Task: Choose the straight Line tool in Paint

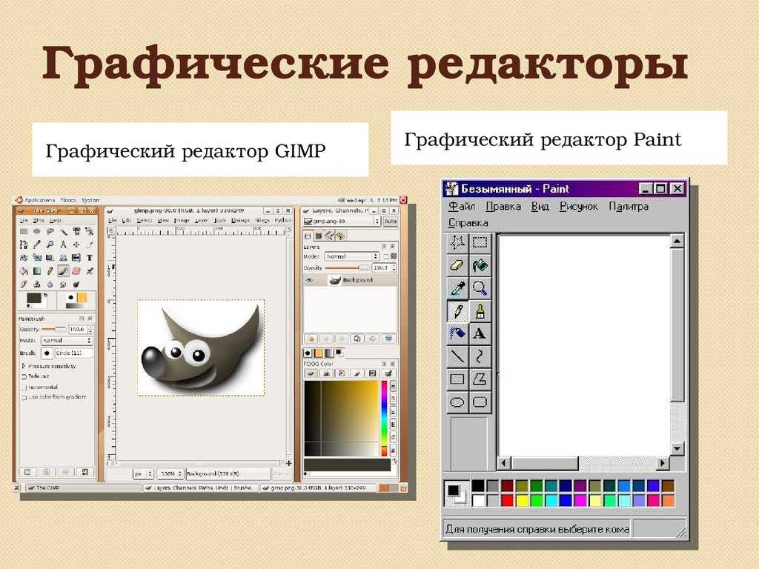Action: (x=457, y=356)
